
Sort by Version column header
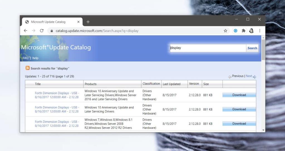tap(194, 84)
